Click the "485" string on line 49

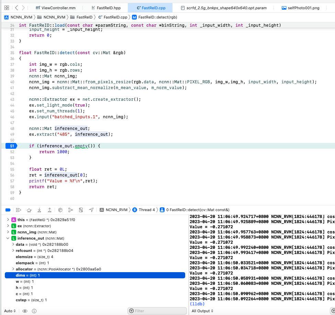tap(64, 134)
